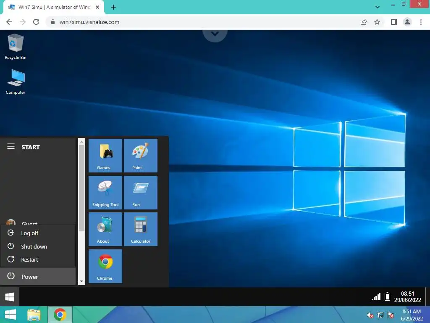This screenshot has height=323, width=430.
Task: Close the Win7 Simu tab
Action: pyautogui.click(x=97, y=7)
